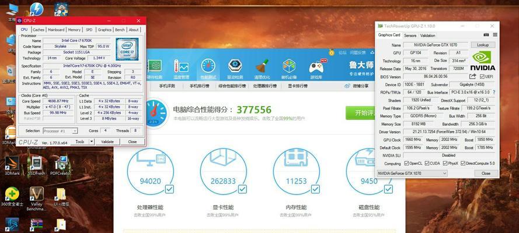Open the cleanup broom icon

[262, 66]
